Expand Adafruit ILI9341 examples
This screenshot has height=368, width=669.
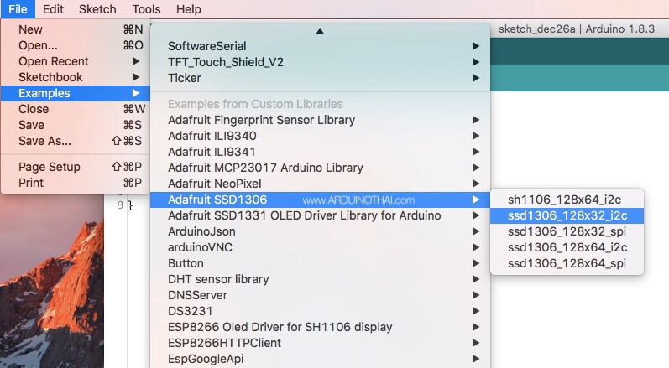point(320,152)
